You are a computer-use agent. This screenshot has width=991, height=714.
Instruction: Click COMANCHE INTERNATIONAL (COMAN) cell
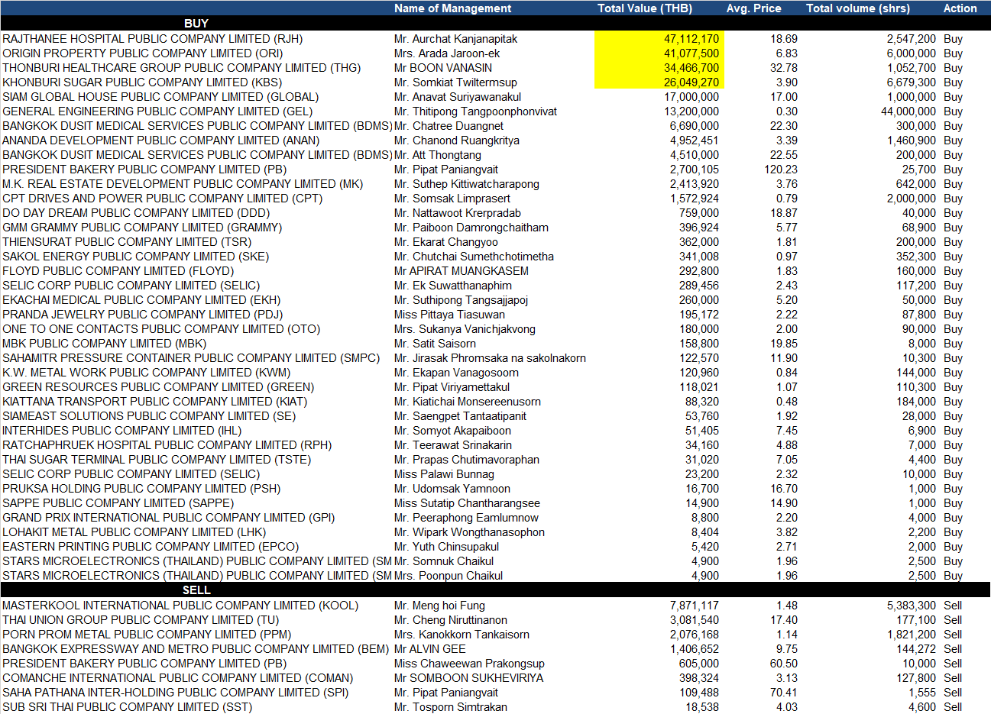178,678
